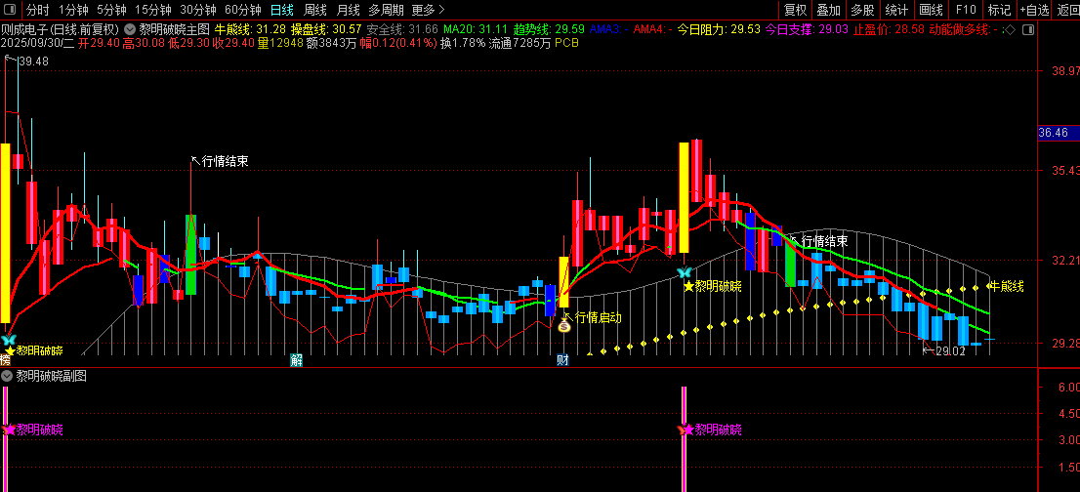Select the 30分钟 period tab
Image resolution: width=1080 pixels, height=492 pixels.
coord(197,10)
